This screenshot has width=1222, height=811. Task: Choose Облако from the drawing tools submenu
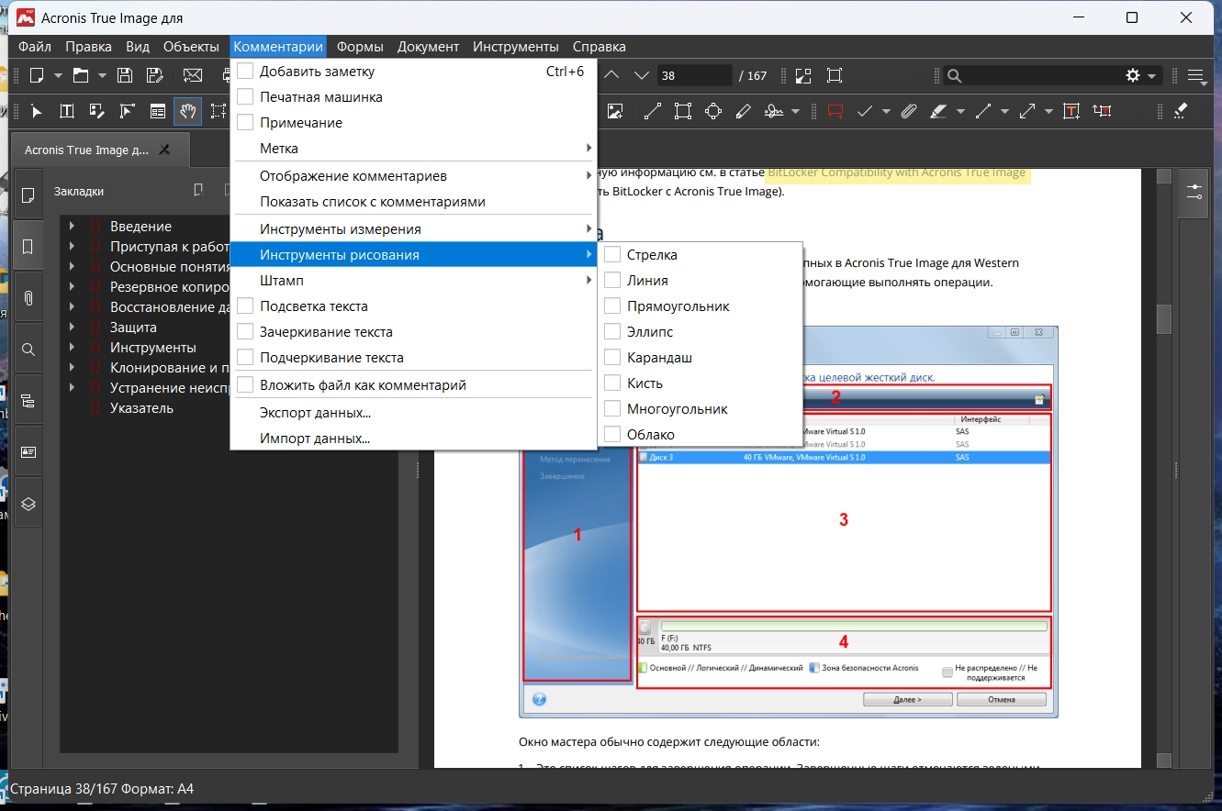tap(650, 435)
